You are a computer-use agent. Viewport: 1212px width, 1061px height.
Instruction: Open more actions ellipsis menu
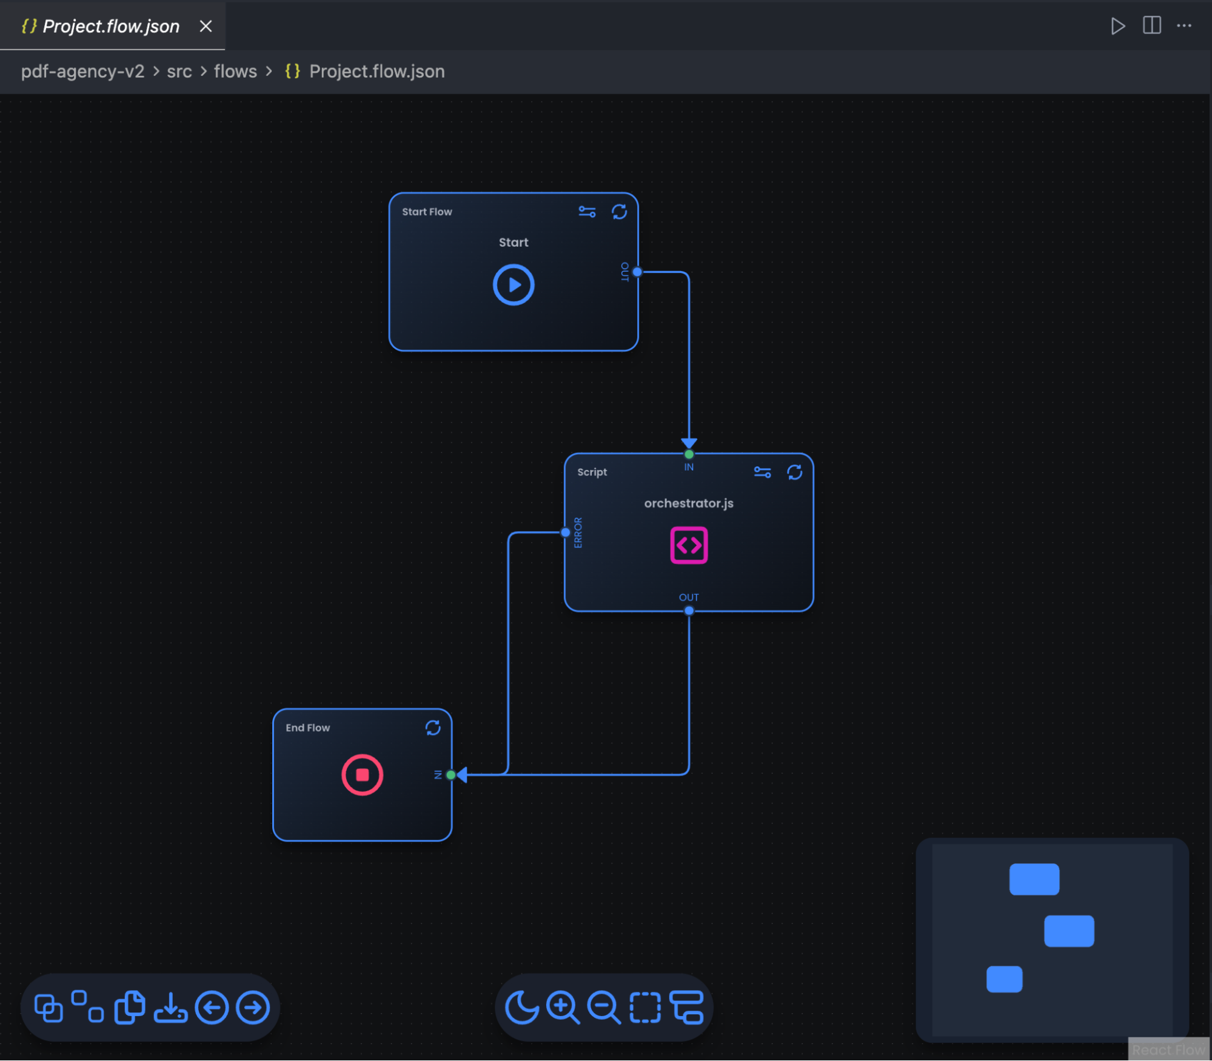(1184, 25)
